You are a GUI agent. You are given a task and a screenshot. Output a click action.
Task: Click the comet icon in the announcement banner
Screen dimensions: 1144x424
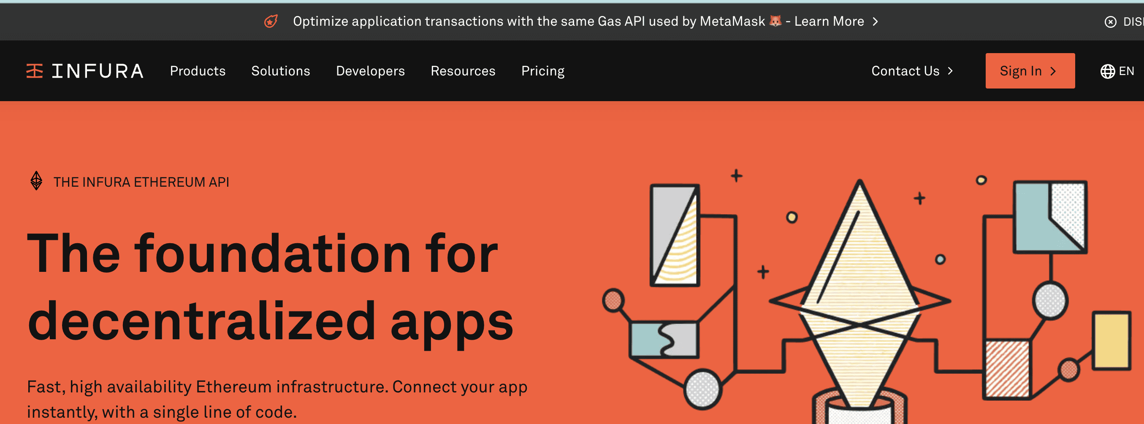[x=271, y=21]
